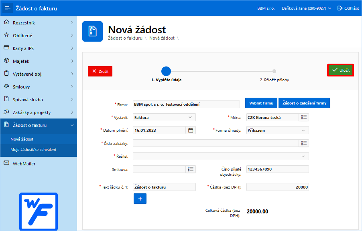The width and height of the screenshot is (362, 231).
Task: Click the green Uložit button
Action: pos(341,70)
